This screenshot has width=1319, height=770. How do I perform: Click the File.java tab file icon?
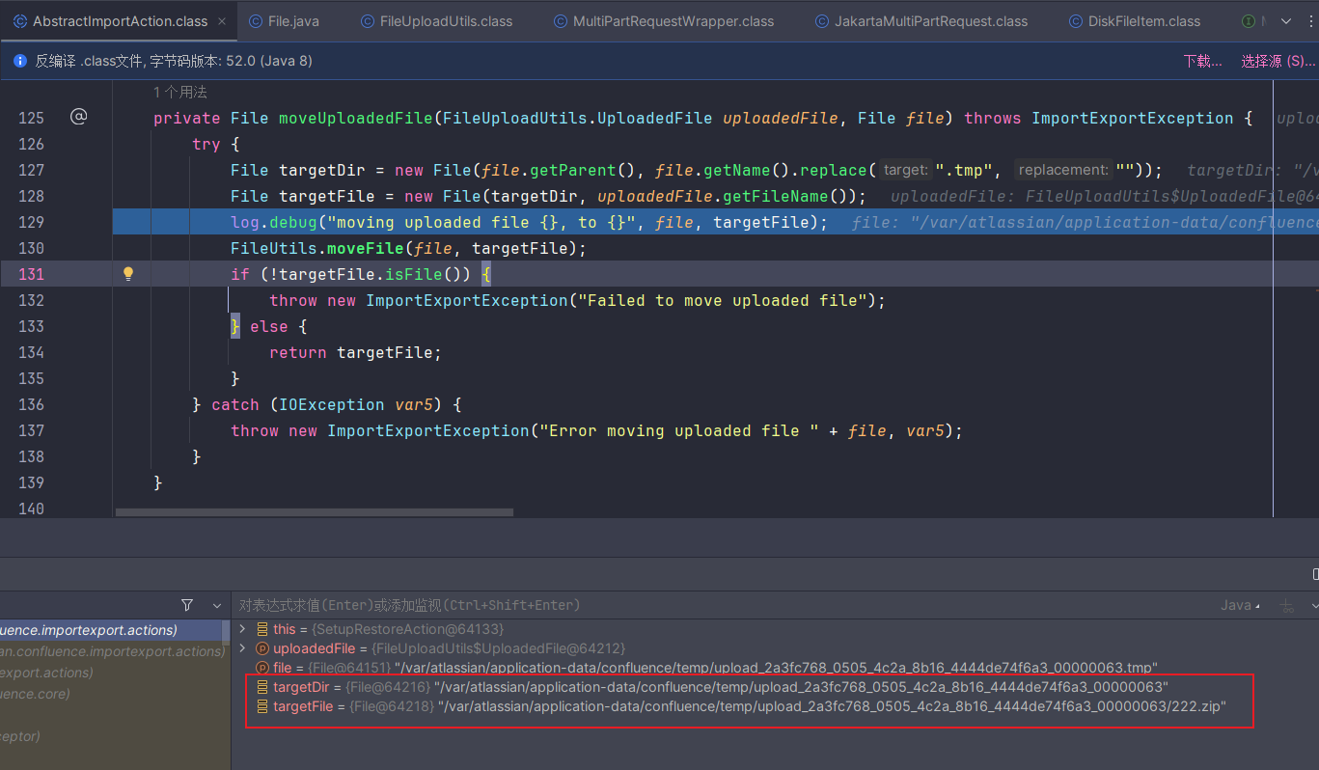click(x=256, y=20)
